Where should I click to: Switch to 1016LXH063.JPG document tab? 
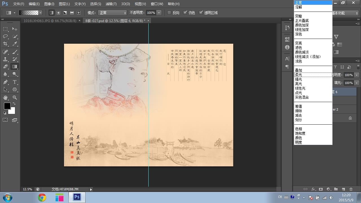tap(50, 21)
